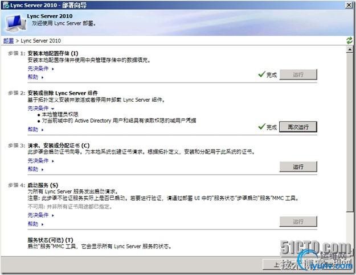Click 服务状态(可选) (T) heading
356x275 pixels.
(x=50, y=240)
